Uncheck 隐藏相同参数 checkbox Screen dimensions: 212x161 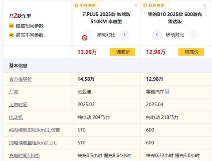coord(11,26)
